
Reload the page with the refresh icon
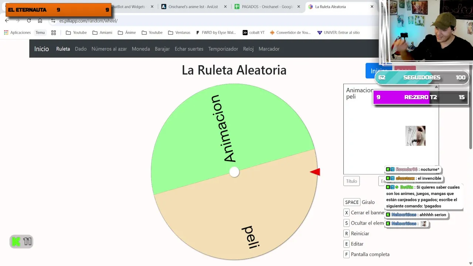[x=29, y=21]
